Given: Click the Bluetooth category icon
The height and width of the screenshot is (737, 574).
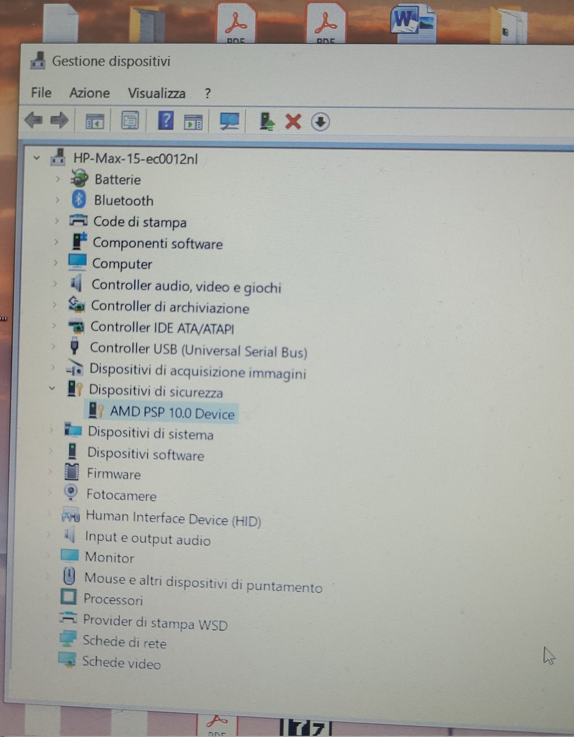Looking at the screenshot, I should pos(79,200).
